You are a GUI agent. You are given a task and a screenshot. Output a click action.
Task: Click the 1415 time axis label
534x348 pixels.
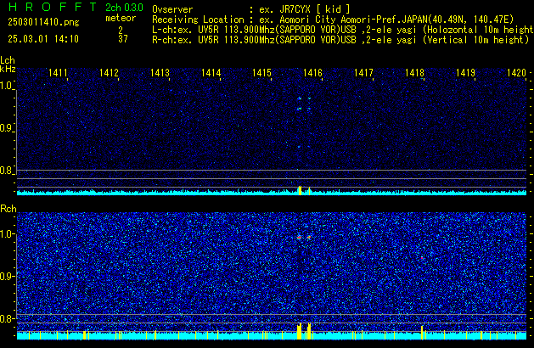click(261, 73)
